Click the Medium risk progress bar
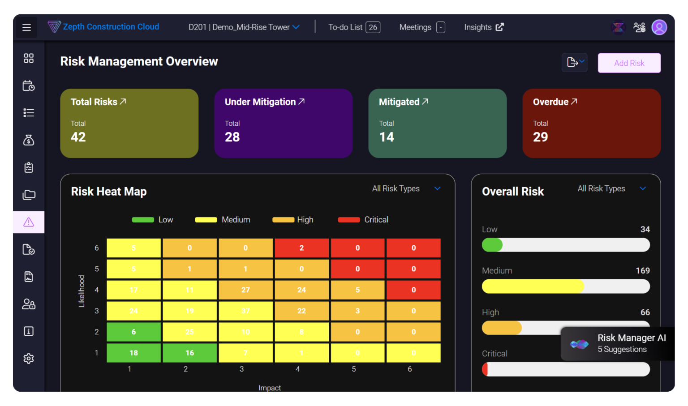Screen dimensions: 688x406 [565, 286]
